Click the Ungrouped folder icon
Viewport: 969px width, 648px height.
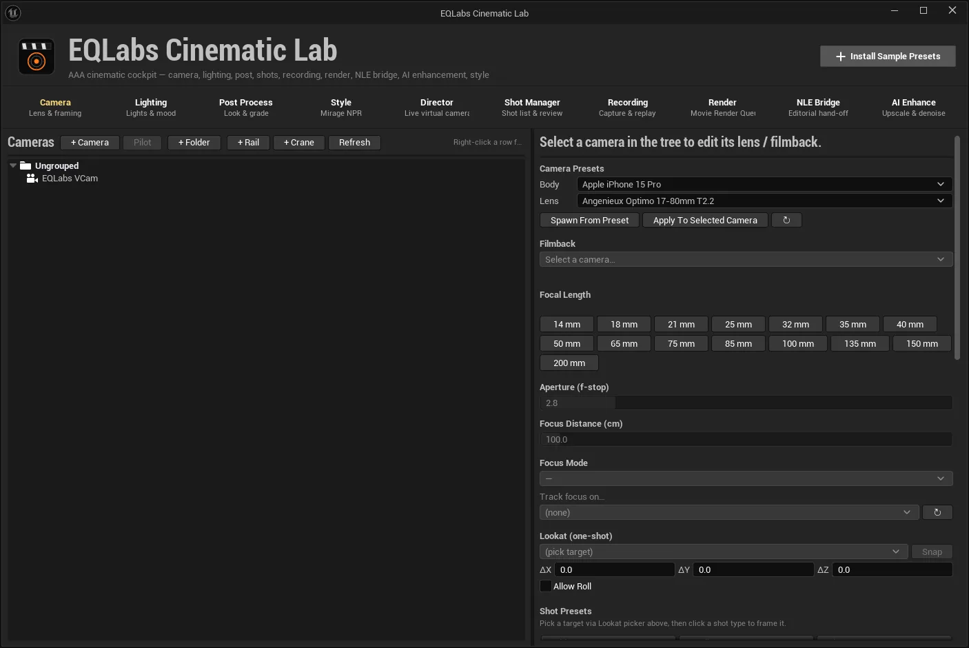[25, 165]
